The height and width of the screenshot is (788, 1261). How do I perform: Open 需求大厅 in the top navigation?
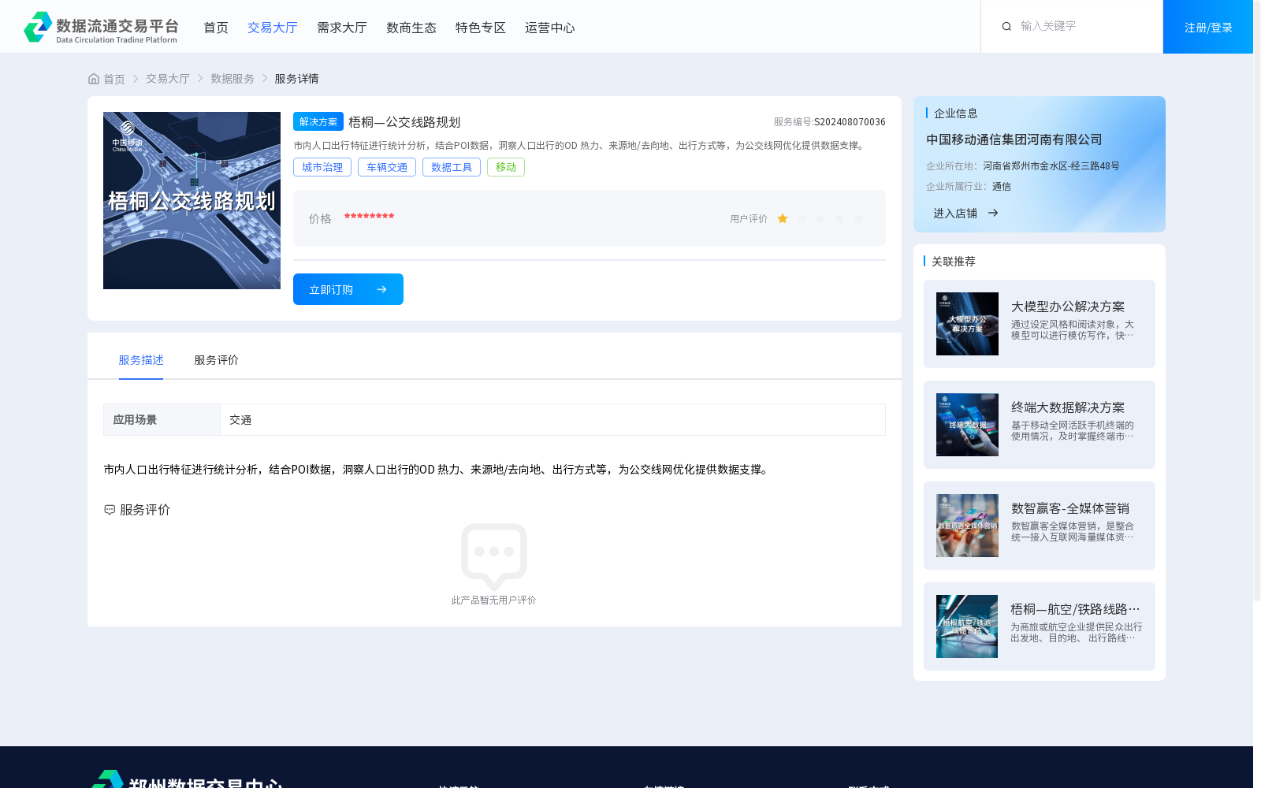[x=342, y=28]
